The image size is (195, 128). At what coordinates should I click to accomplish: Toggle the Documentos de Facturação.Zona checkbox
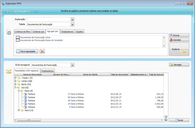click(x=18, y=37)
